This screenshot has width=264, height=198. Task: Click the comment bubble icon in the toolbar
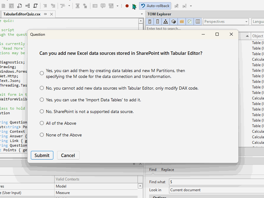click(103, 6)
